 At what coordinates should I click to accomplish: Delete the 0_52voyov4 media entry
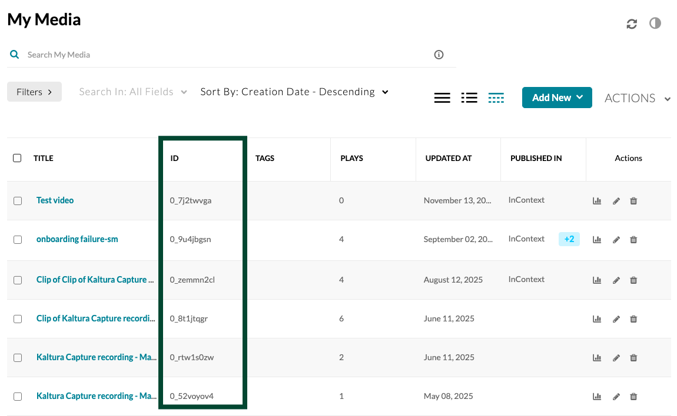coord(633,397)
